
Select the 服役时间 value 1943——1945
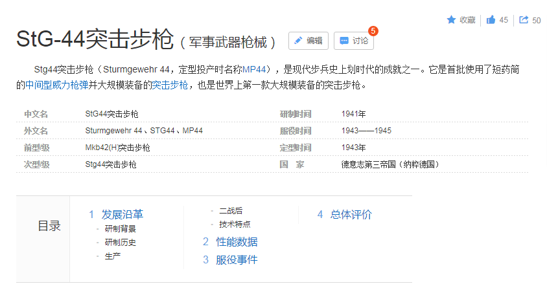pyautogui.click(x=366, y=131)
